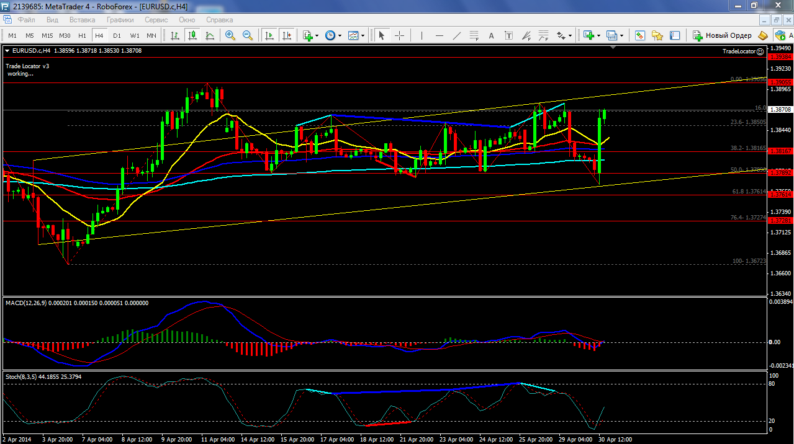
Task: Open the Окно menu
Action: click(x=187, y=19)
